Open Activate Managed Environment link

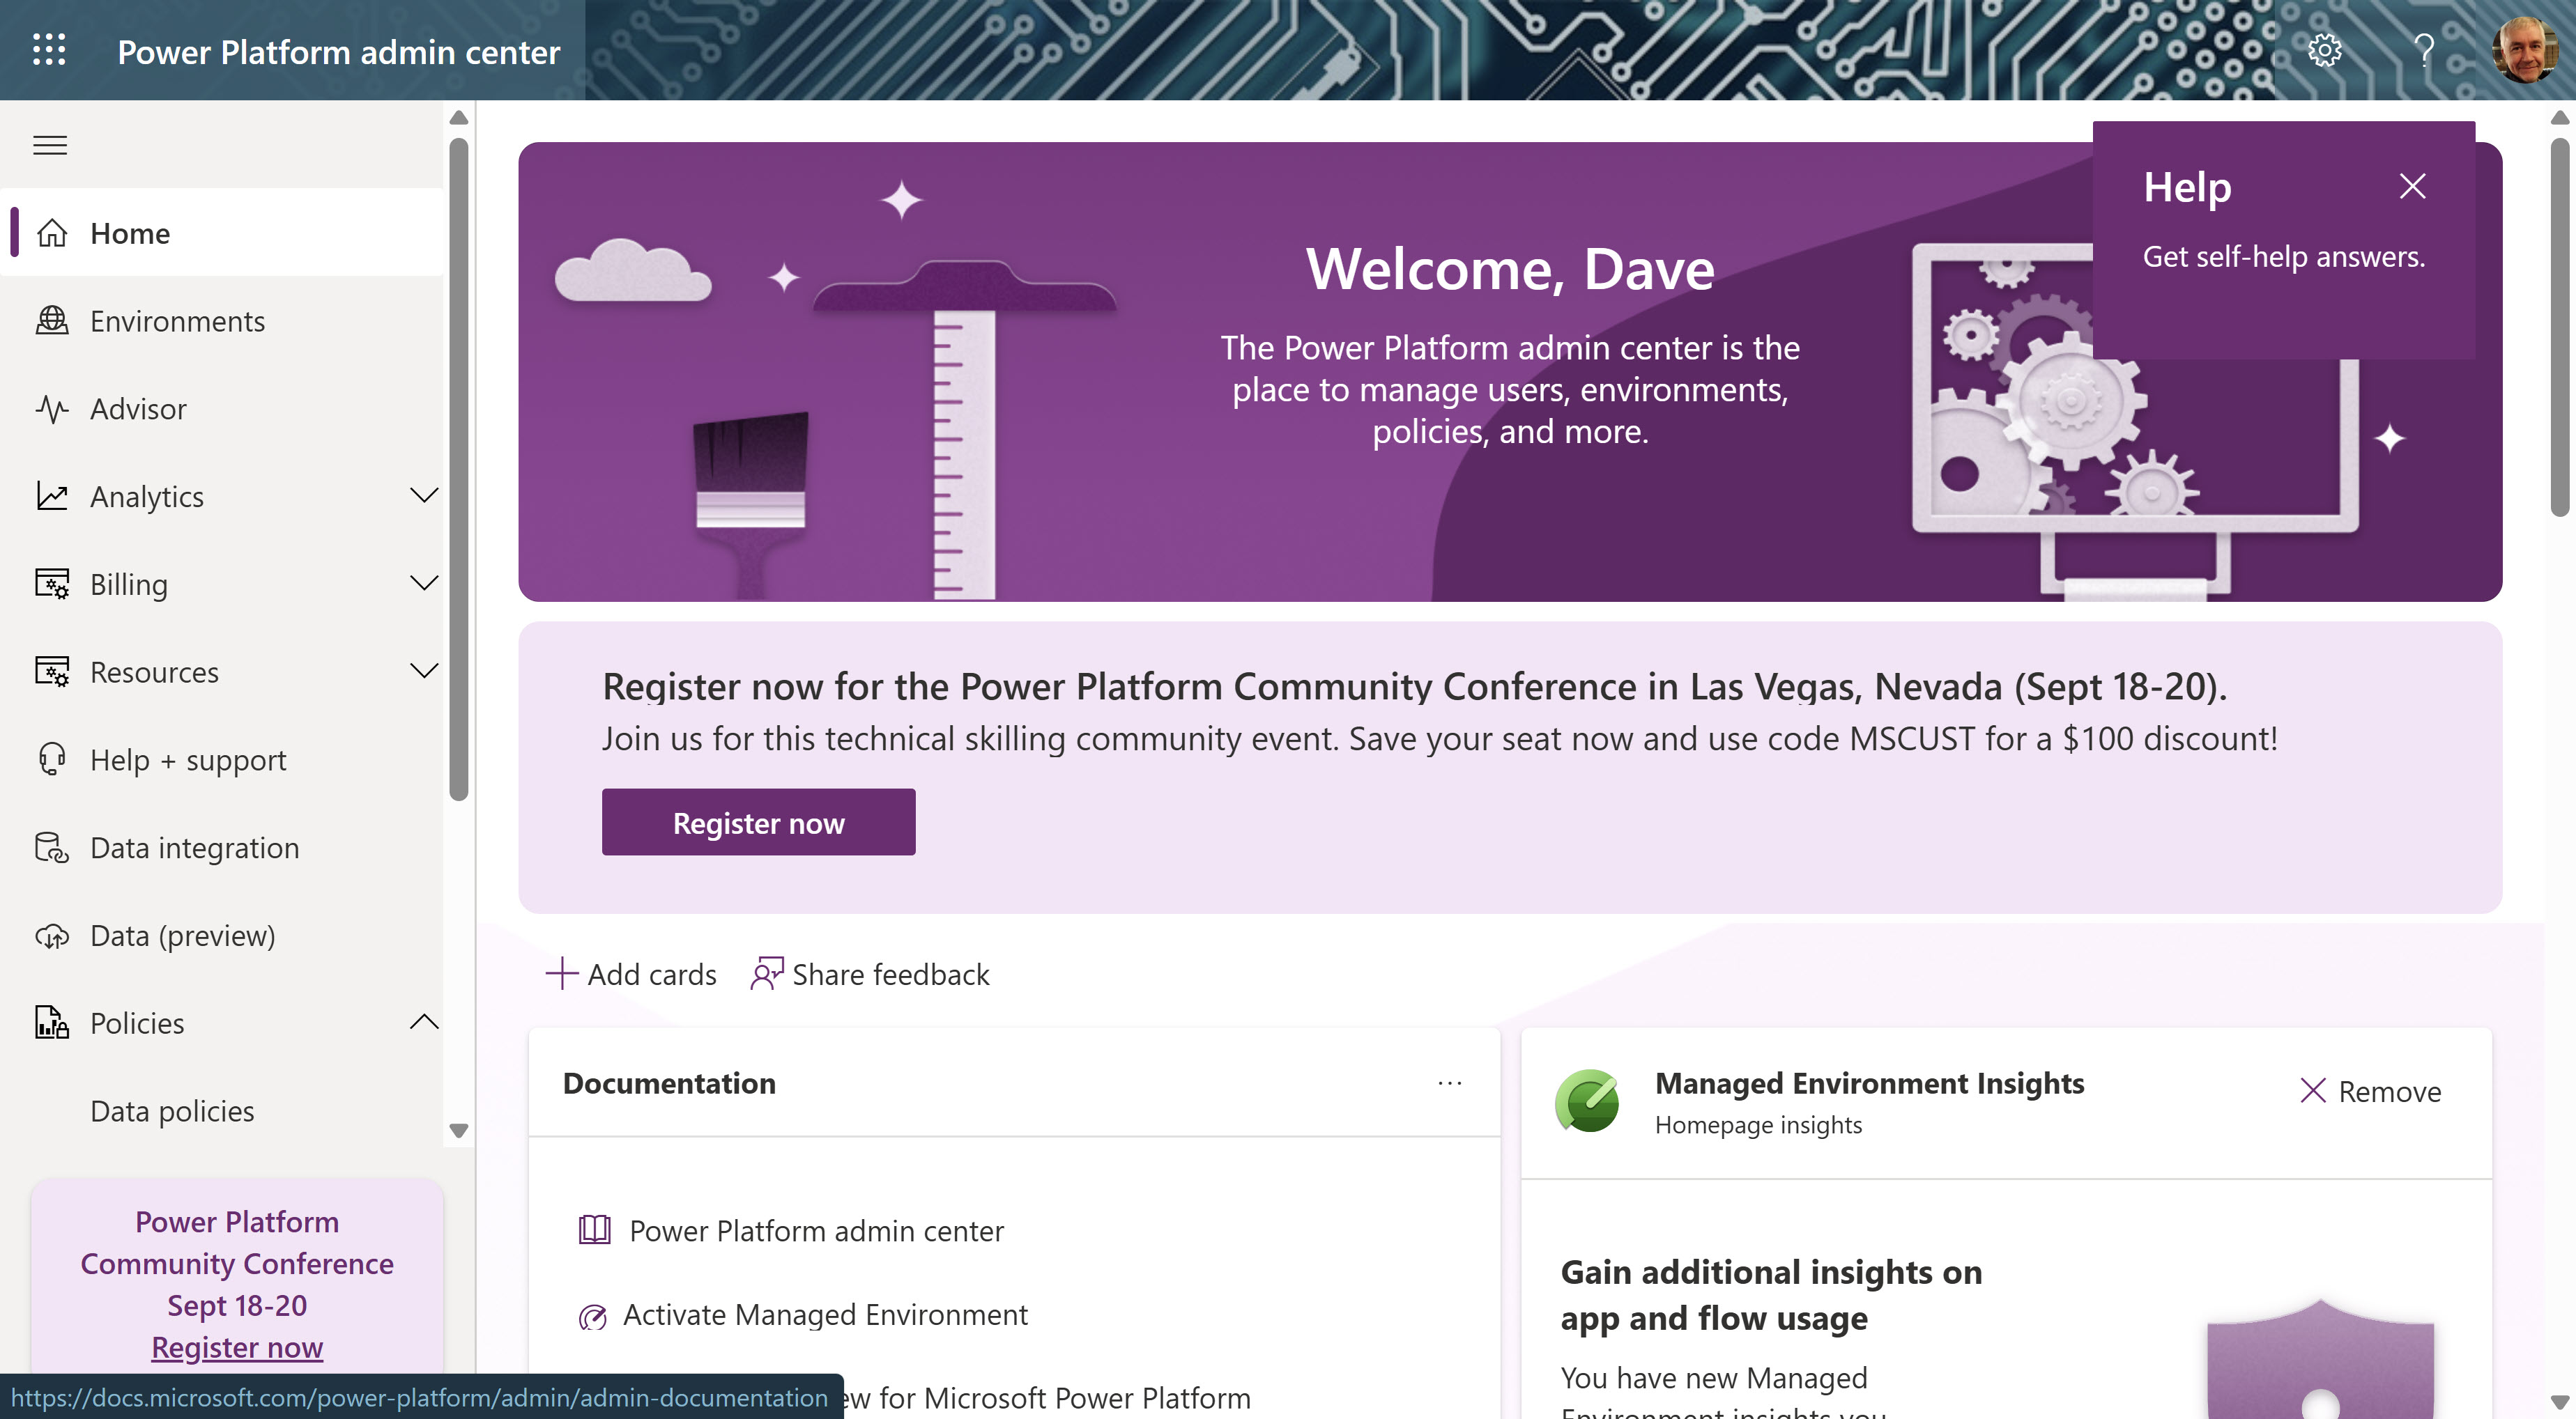[825, 1314]
